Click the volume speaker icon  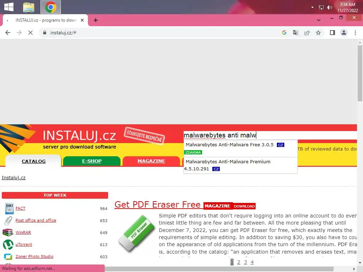tap(329, 7)
